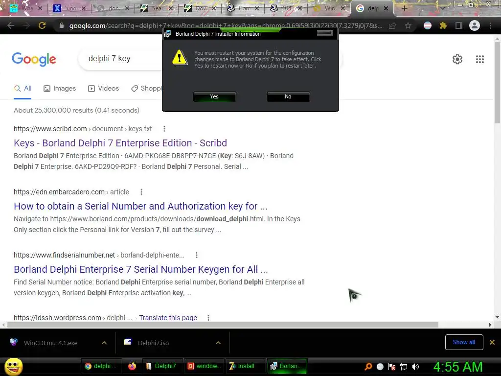This screenshot has height=376, width=501.
Task: Click the vertical page scrollbar
Action: (x=497, y=83)
